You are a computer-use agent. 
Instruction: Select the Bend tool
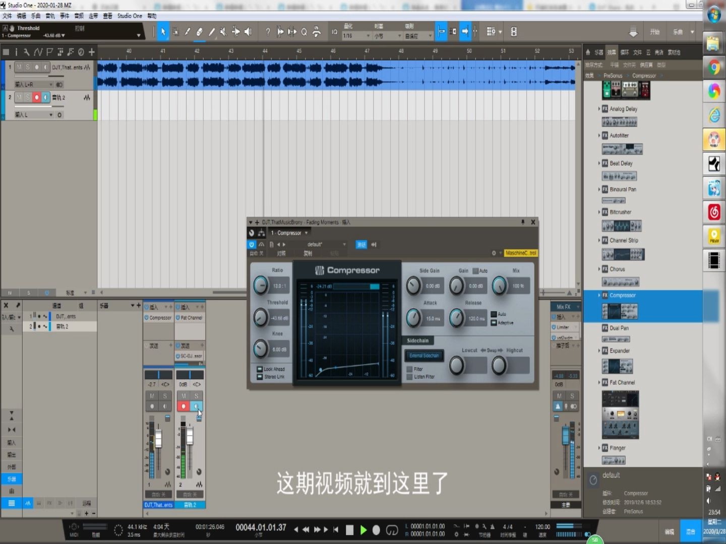pos(235,32)
